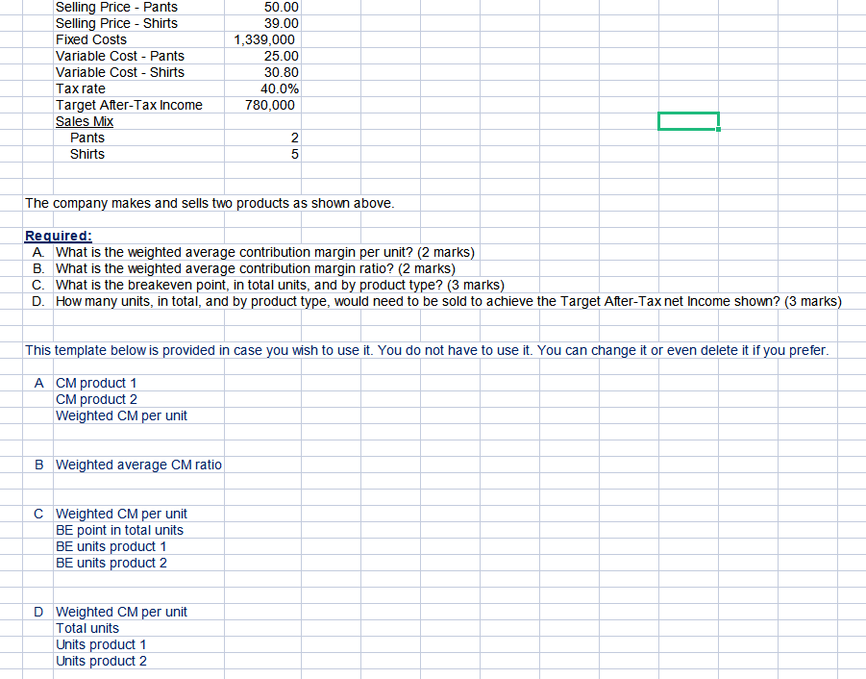Select the 'Tax rate' label cell
Screen dimensions: 866x679
(80, 88)
